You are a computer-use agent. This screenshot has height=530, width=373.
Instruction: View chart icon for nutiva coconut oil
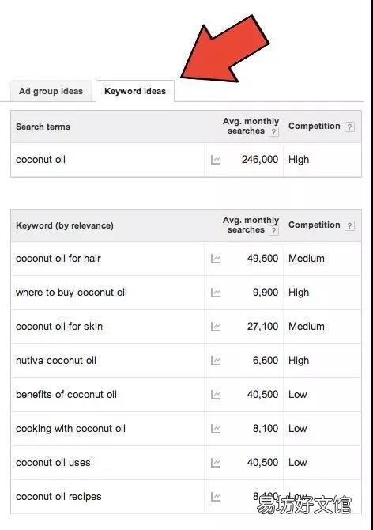(216, 361)
